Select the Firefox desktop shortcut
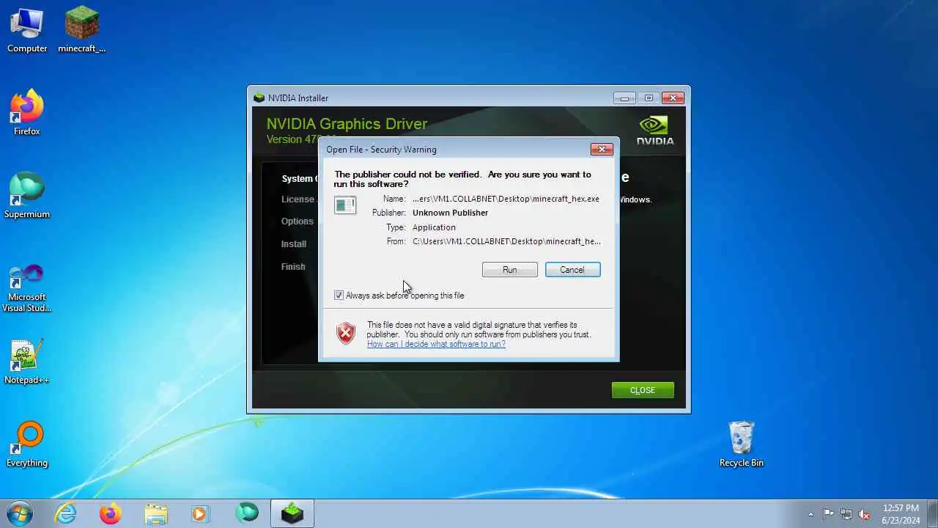 pos(27,113)
